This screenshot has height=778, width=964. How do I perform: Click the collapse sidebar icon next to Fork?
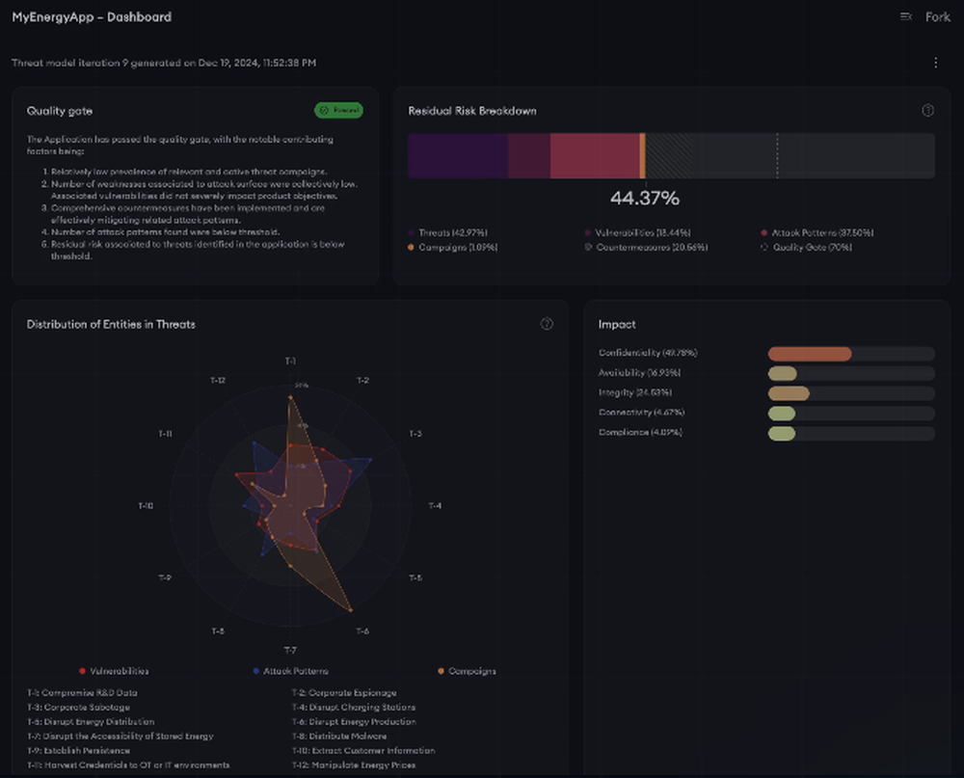tap(905, 16)
